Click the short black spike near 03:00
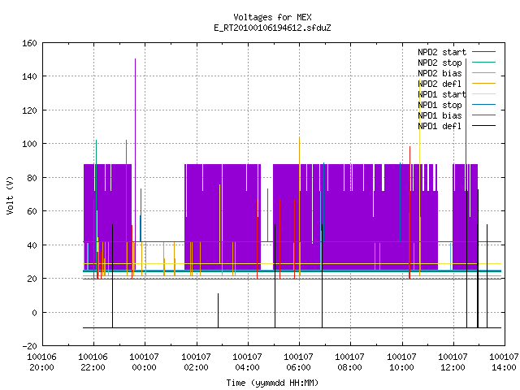This screenshot has height=390, width=520. click(x=219, y=310)
